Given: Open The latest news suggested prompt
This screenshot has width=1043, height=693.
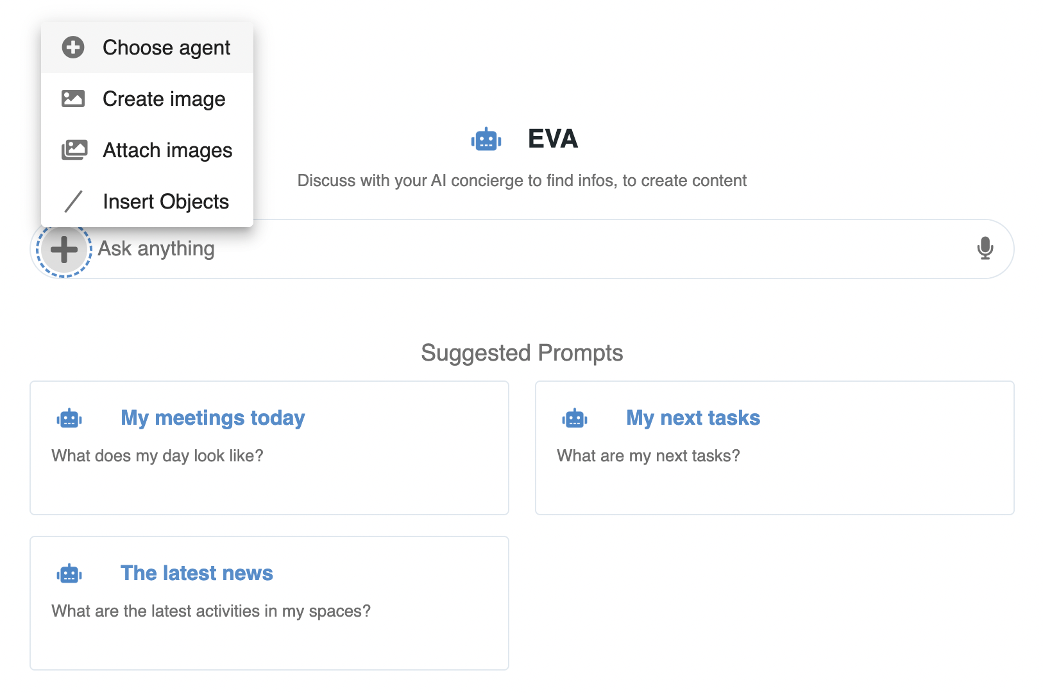Looking at the screenshot, I should click(196, 573).
